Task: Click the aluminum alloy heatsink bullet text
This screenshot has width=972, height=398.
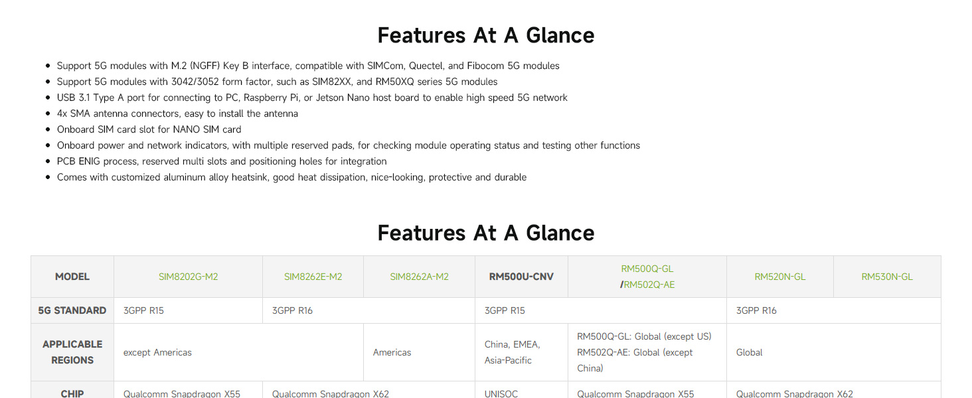Action: tap(291, 177)
